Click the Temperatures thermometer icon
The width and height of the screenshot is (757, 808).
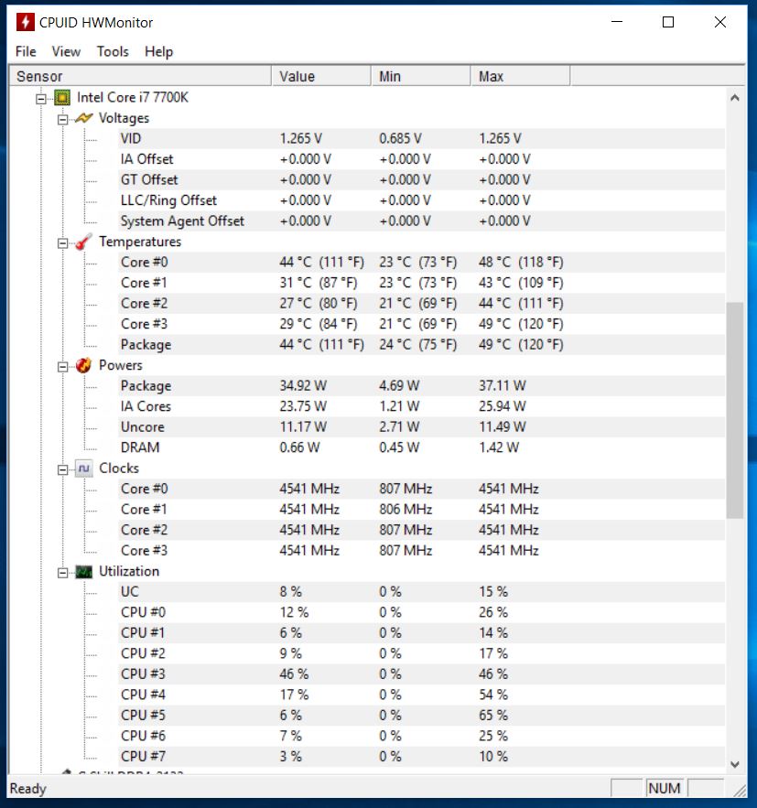point(83,242)
